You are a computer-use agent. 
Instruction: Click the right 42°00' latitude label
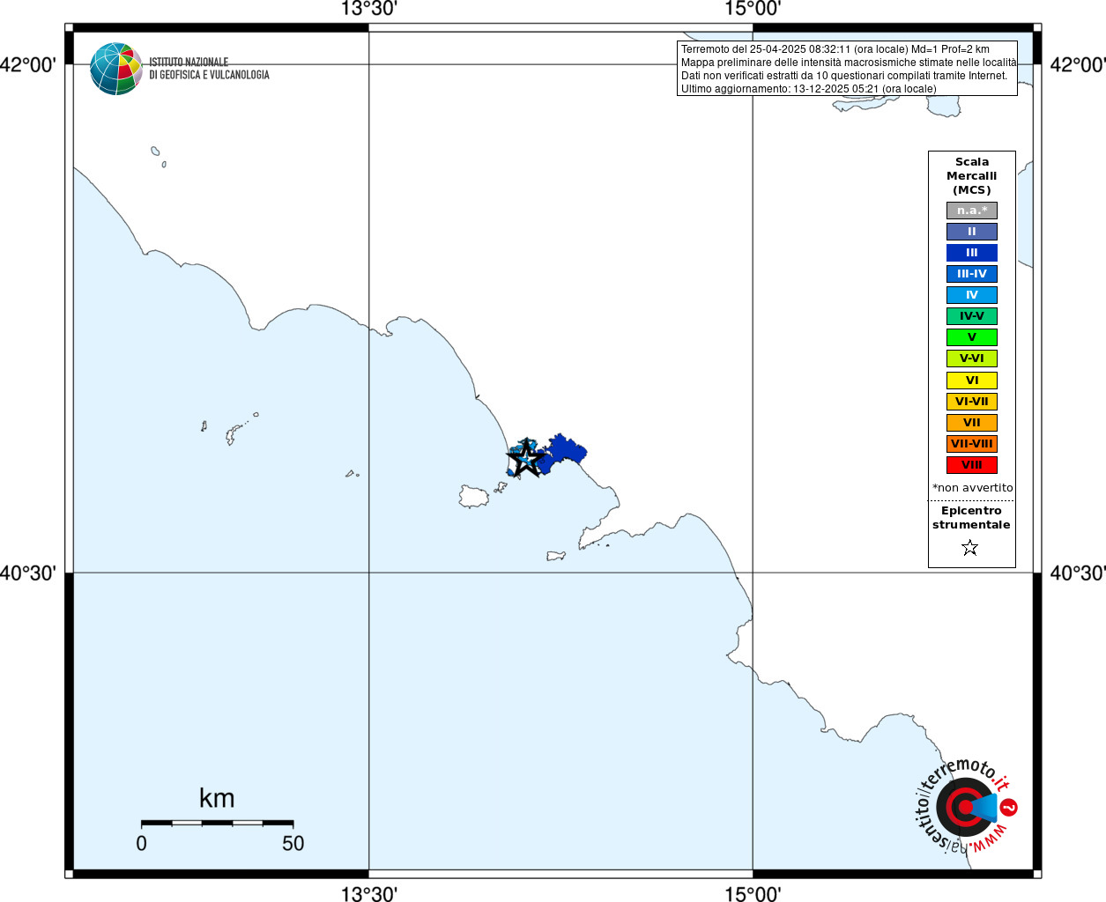pos(1077,64)
